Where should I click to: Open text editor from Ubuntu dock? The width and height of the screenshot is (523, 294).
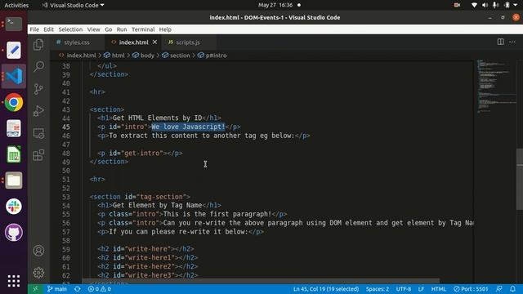pos(14,50)
